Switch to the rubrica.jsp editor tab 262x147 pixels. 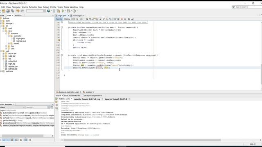77,16
